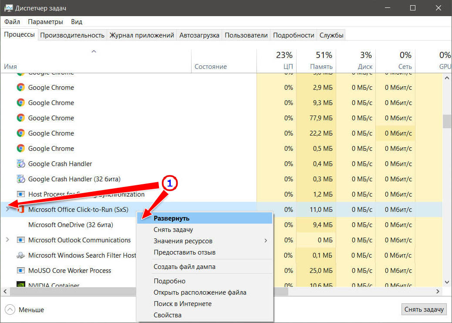Select the Процессы tab
Screen dimensions: 452x323
click(x=19, y=34)
